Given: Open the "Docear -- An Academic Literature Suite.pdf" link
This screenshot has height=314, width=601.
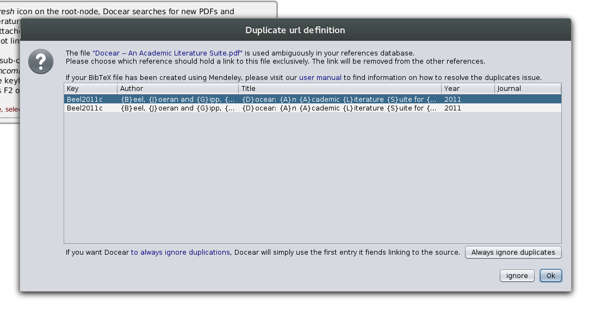Looking at the screenshot, I should tap(168, 53).
